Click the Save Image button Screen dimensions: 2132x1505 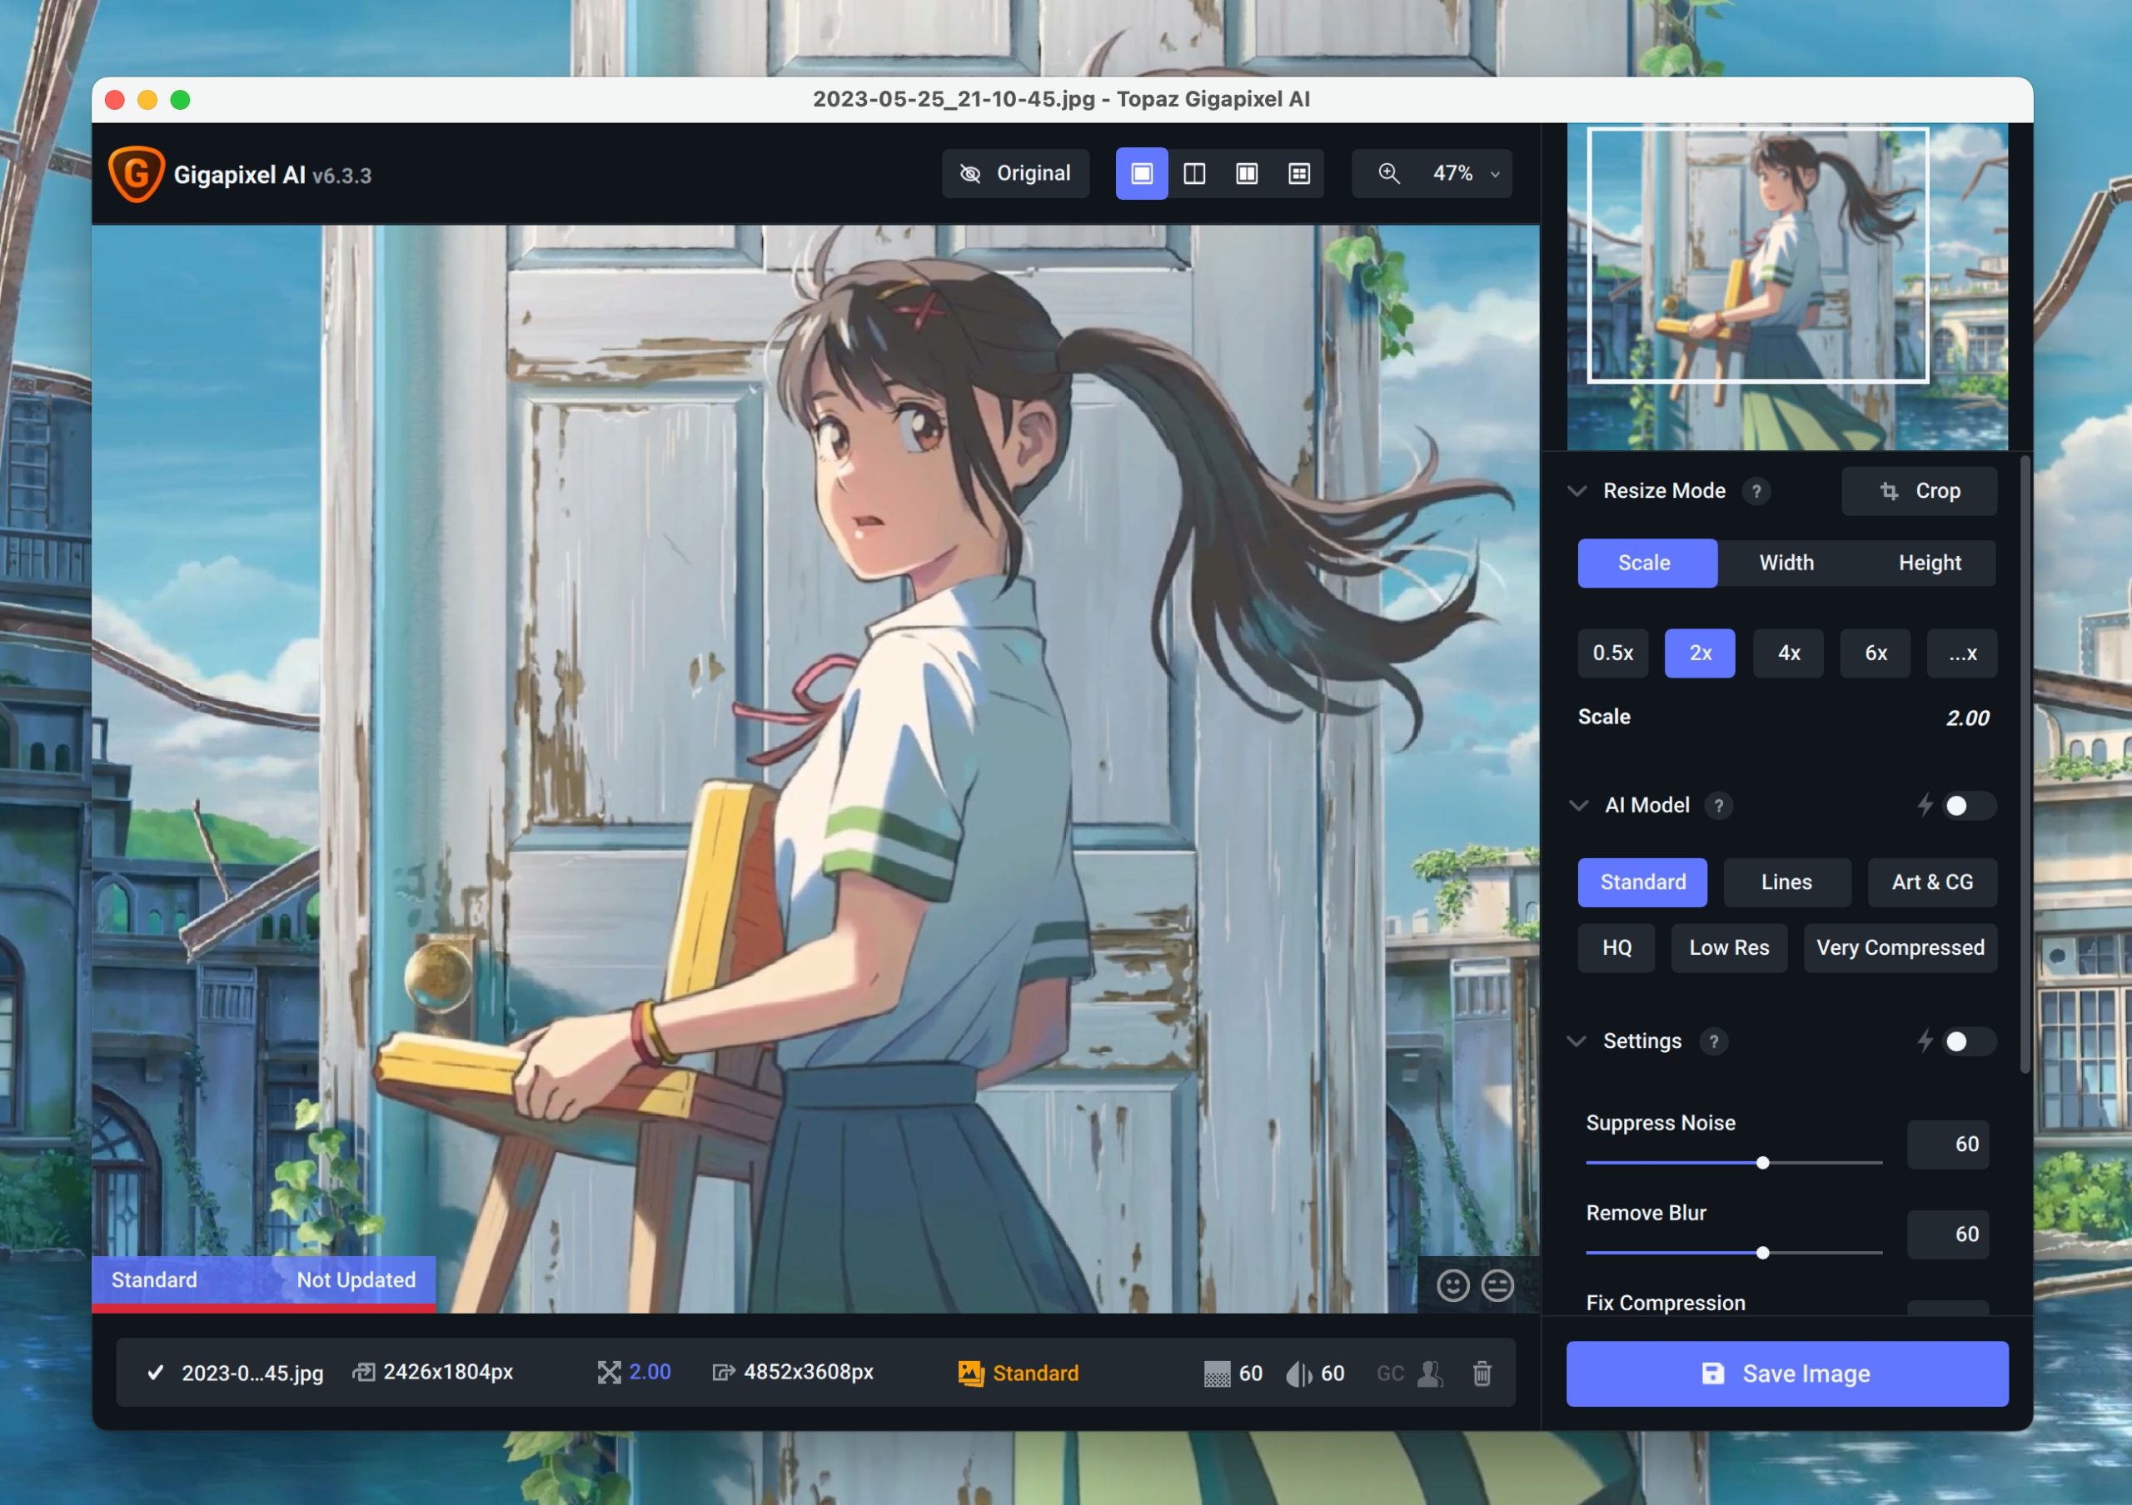[x=1786, y=1373]
